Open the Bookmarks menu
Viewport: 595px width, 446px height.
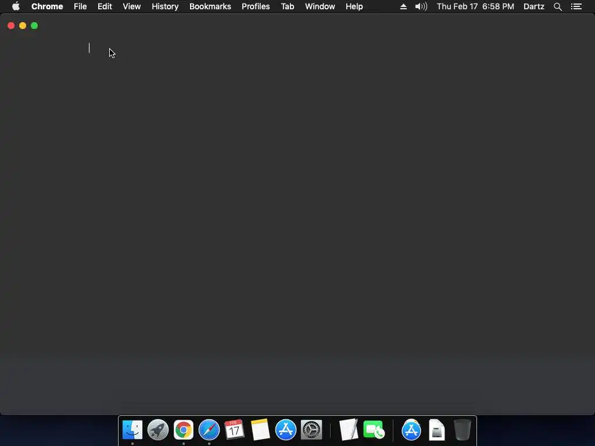[x=210, y=6]
